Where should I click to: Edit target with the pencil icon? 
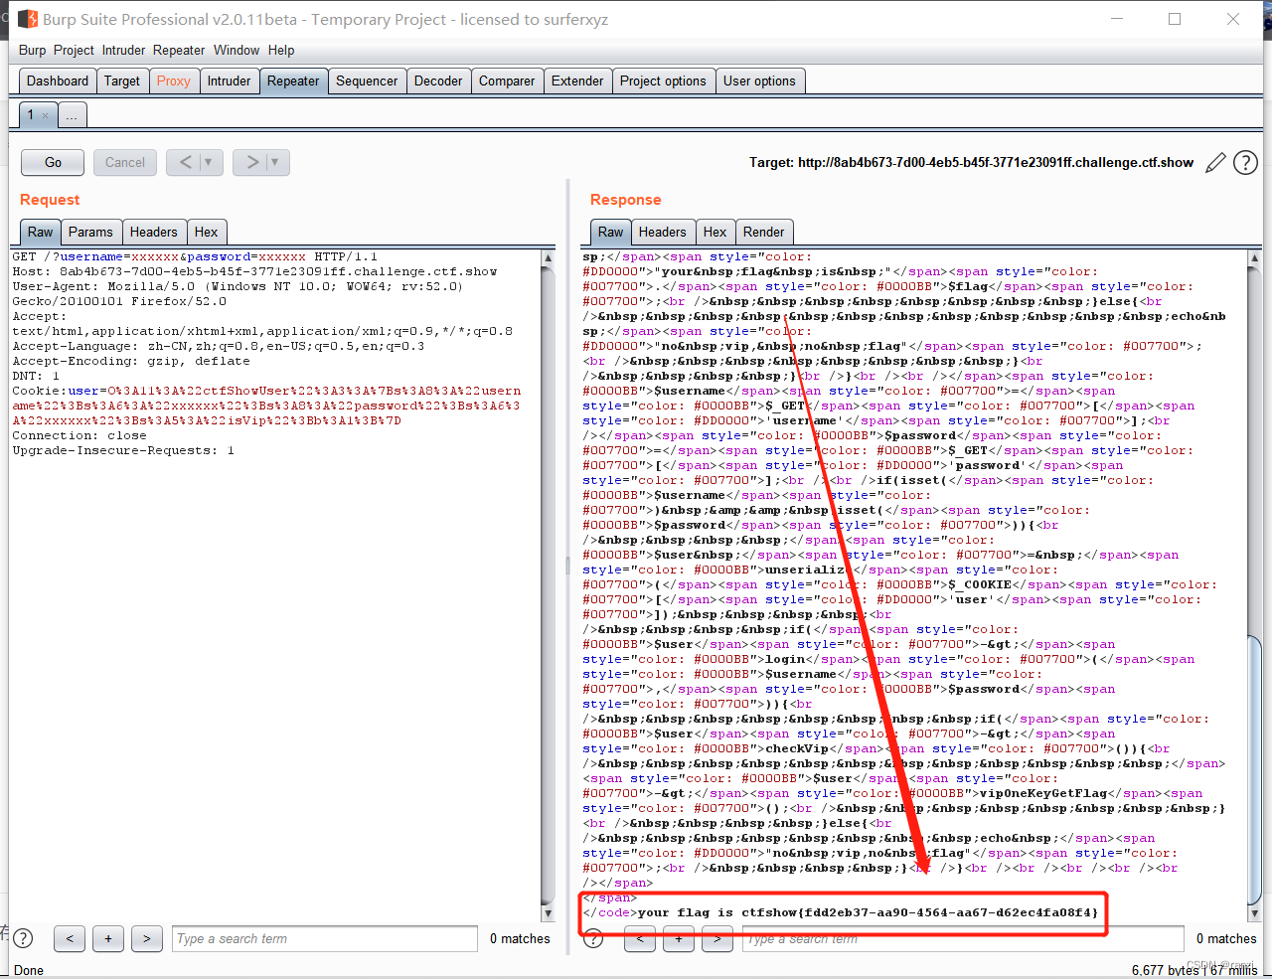click(x=1215, y=163)
